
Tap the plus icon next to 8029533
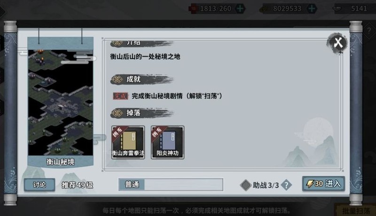point(312,8)
